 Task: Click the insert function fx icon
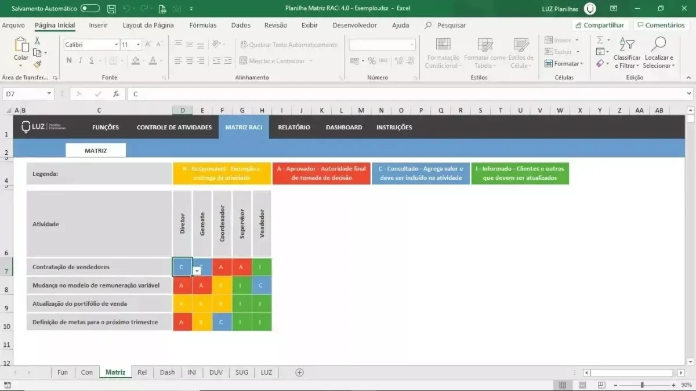[x=116, y=93]
